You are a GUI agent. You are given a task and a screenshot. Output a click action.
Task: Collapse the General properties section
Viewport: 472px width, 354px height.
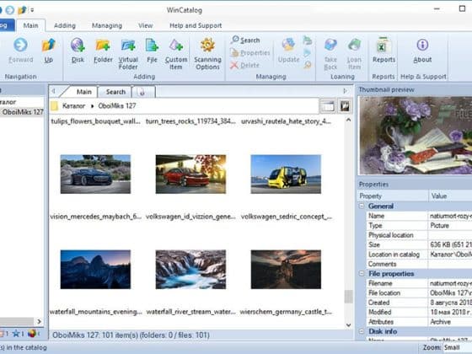[362, 206]
